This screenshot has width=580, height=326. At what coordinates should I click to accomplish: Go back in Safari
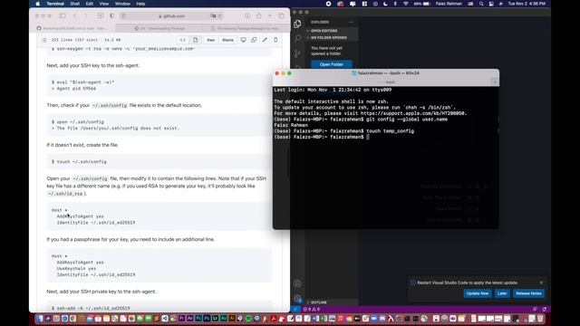75,16
